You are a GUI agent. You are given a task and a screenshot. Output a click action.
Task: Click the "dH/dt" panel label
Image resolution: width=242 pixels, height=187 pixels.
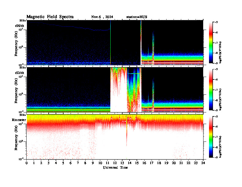coord(20,26)
